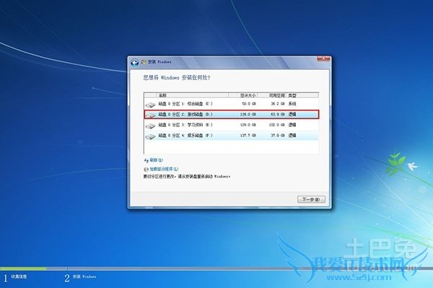
Task: Click the 系统 type cell
Action: click(292, 104)
